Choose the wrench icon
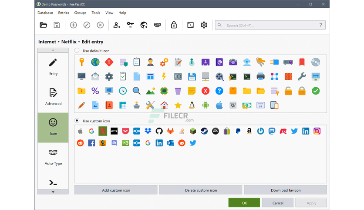 pos(302,76)
